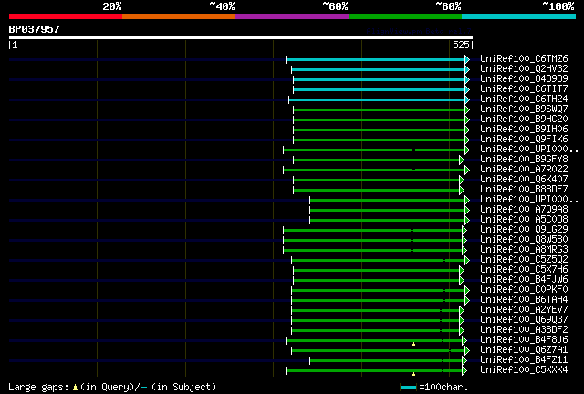Select the UniRef100_B9HC20 label
The image size is (584, 394).
pyautogui.click(x=524, y=119)
